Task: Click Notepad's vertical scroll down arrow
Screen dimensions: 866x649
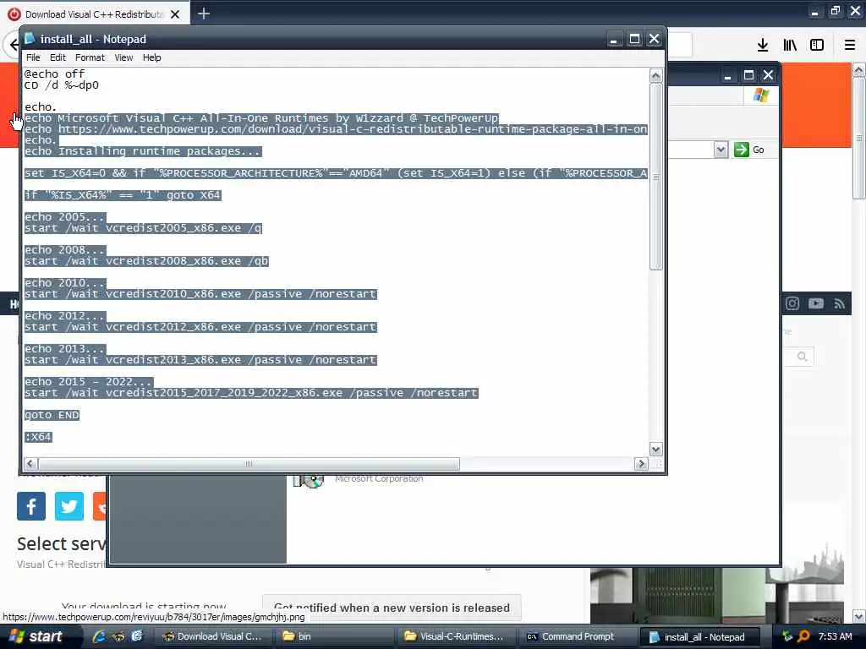Action: [x=655, y=450]
